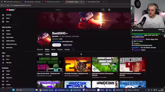Screen dimensions: 165x92
Task: Open a new browser tab with plus
Action: point(107,2)
